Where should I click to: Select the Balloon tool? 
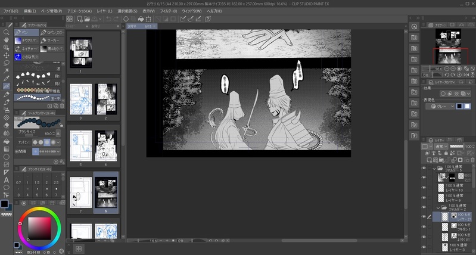[x=6, y=188]
